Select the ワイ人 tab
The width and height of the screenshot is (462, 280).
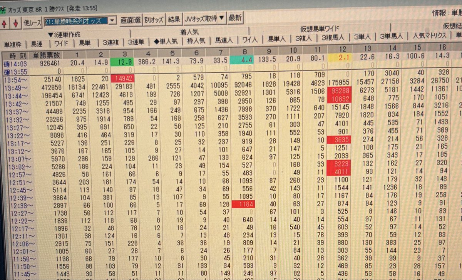click(x=251, y=40)
